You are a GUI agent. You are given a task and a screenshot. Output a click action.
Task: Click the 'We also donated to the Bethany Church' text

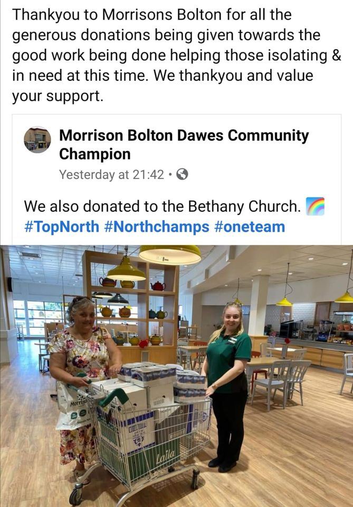tap(163, 206)
